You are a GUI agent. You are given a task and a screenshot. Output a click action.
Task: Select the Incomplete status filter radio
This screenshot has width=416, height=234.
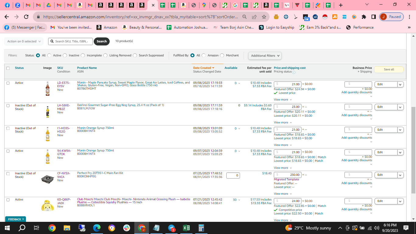tap(83, 55)
